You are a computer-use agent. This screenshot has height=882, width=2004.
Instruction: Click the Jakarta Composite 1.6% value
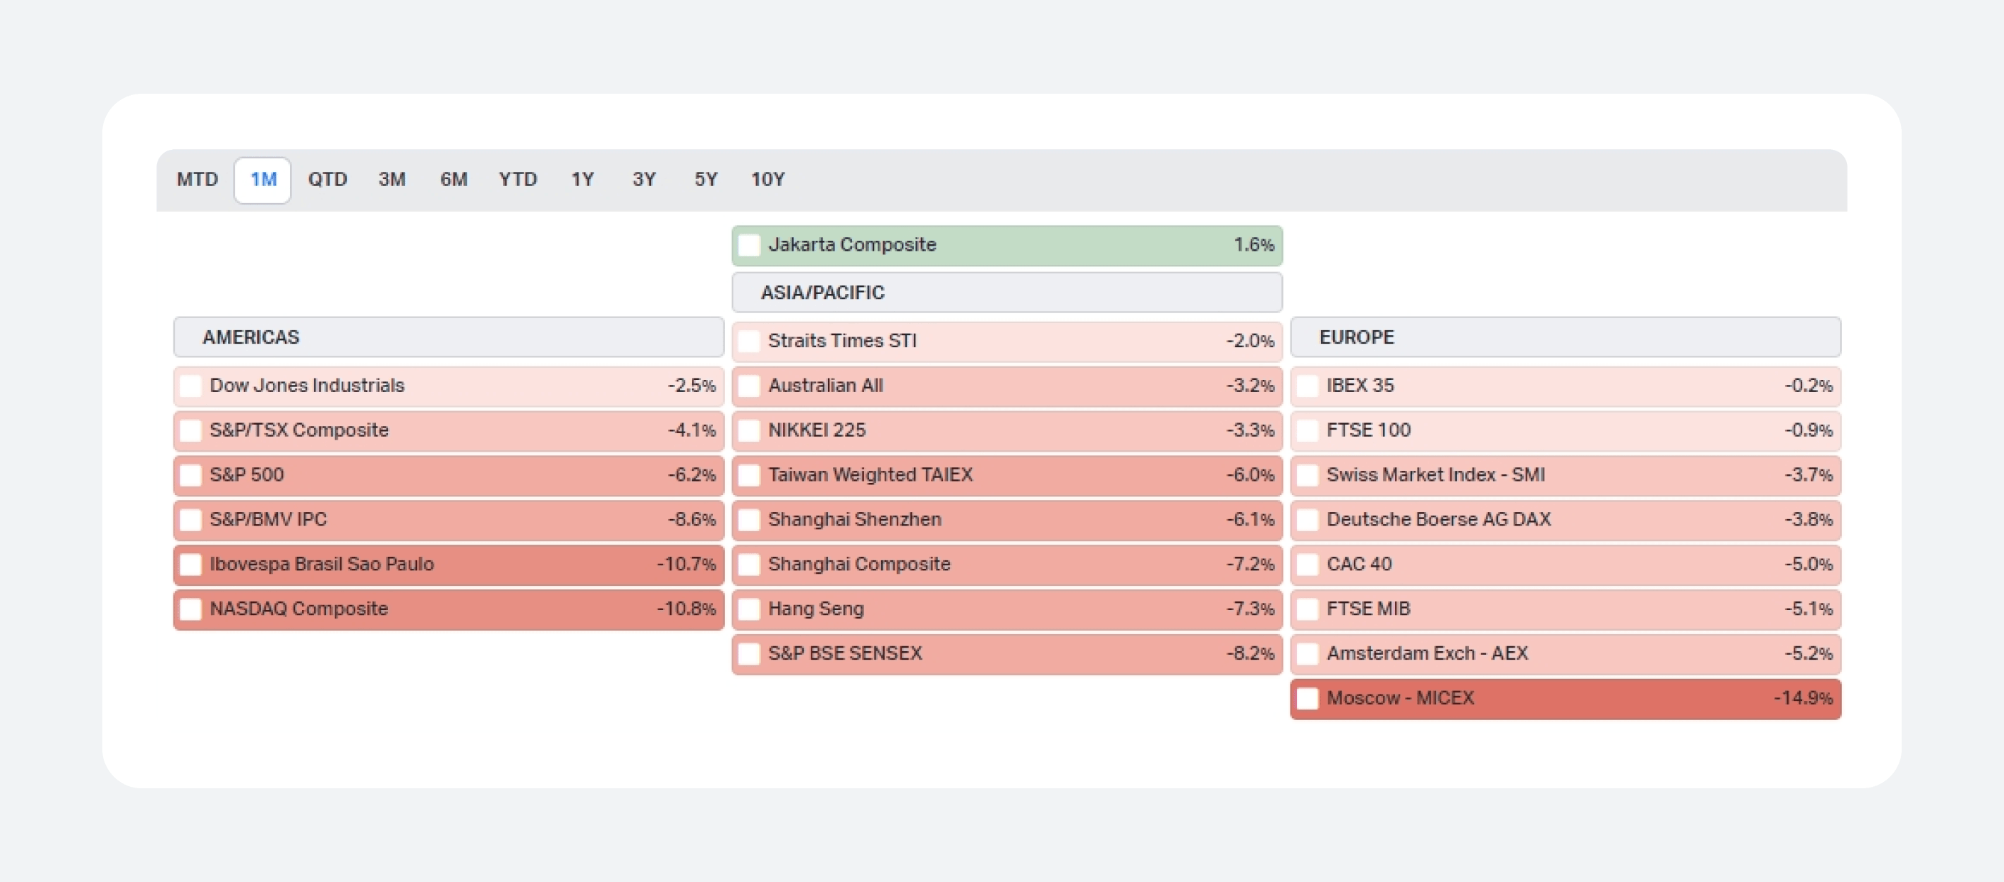[x=1254, y=245]
